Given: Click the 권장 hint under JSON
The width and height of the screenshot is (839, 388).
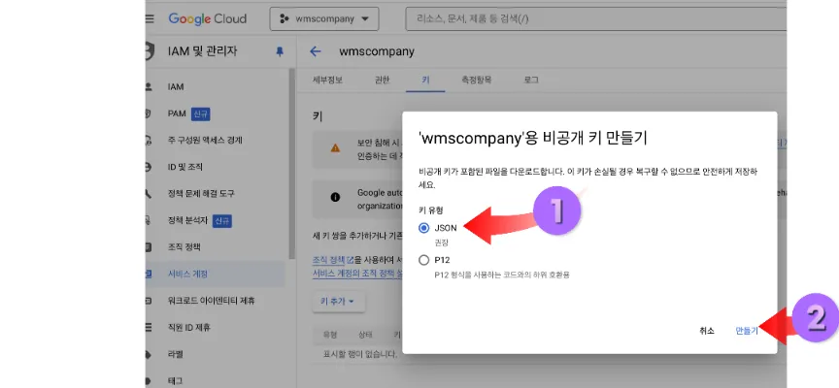Looking at the screenshot, I should (442, 242).
